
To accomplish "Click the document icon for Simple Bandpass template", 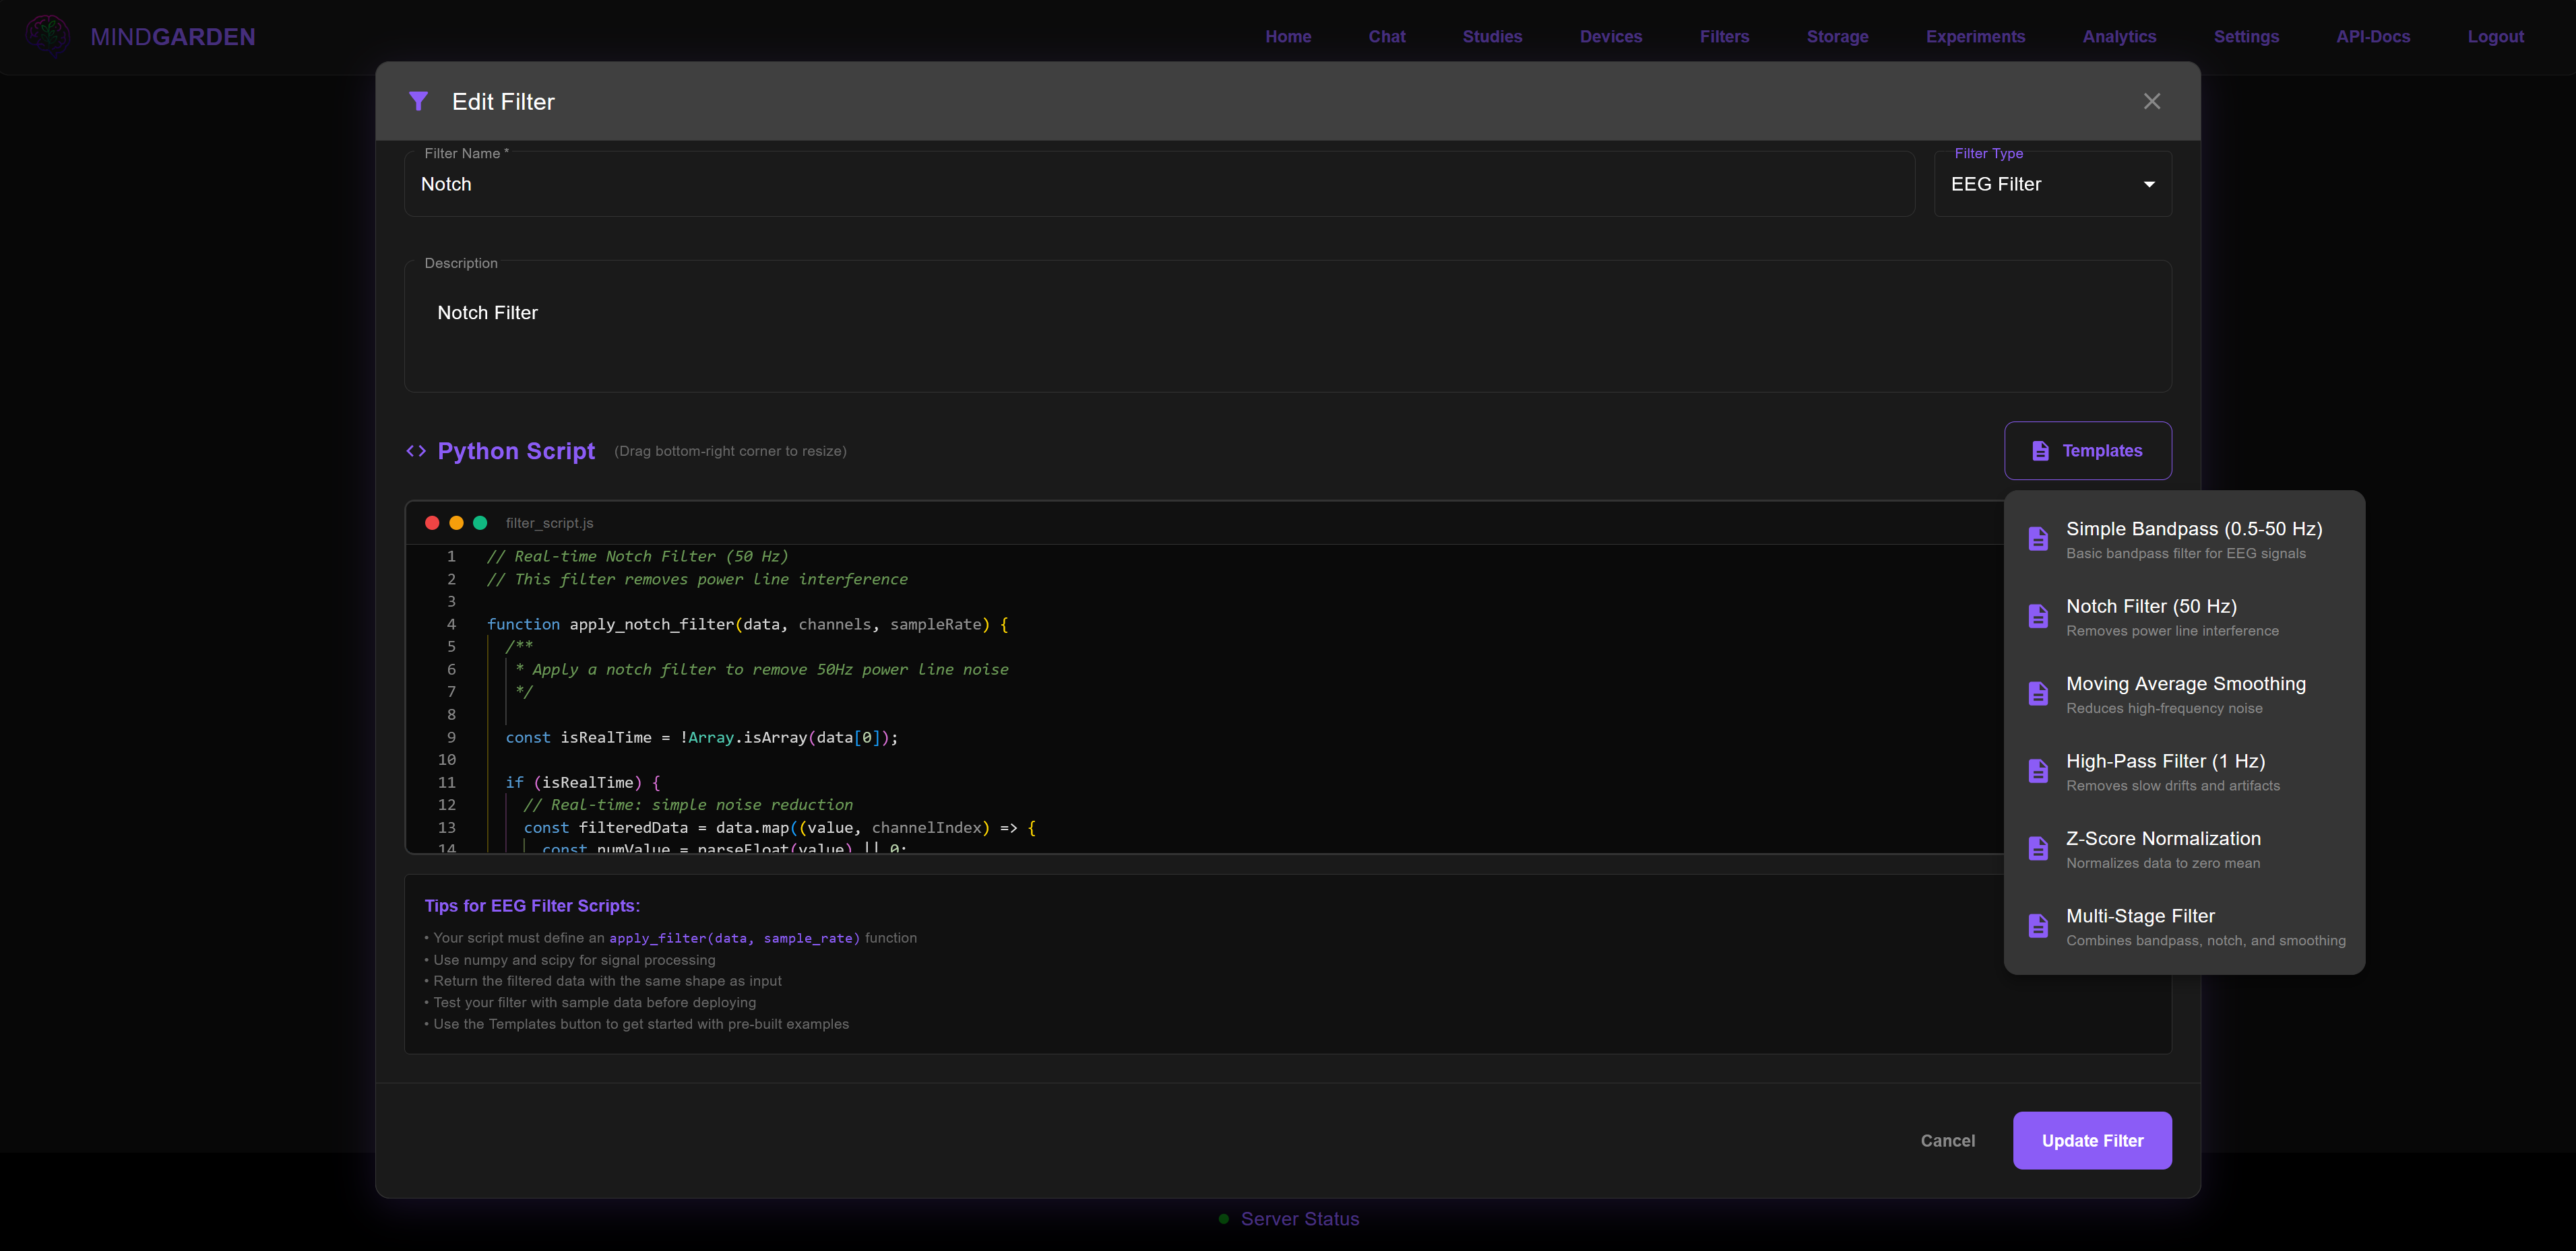I will point(2038,539).
